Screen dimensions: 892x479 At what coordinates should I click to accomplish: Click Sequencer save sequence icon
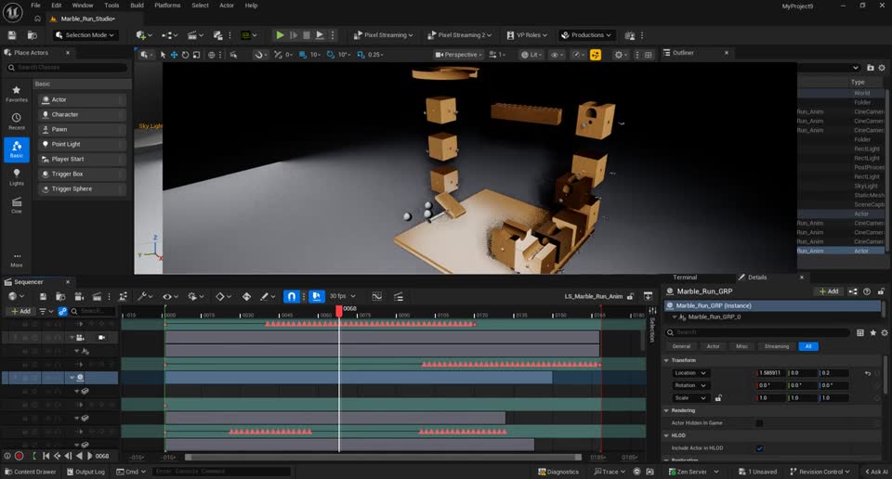(43, 297)
